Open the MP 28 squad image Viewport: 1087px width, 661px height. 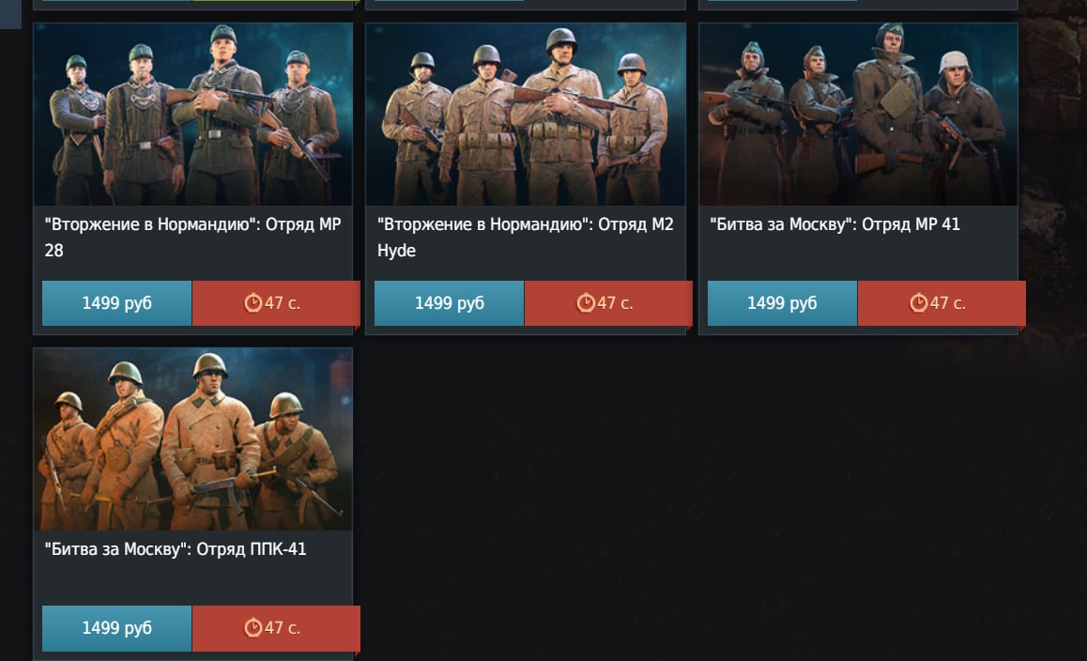click(192, 114)
